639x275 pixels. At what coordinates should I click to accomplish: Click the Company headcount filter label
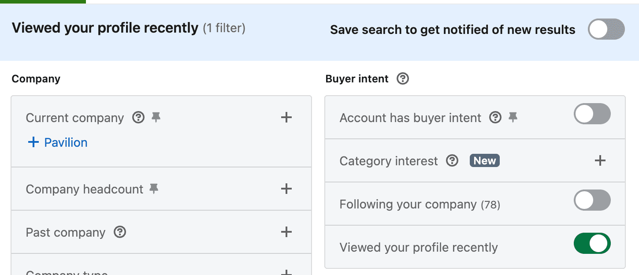click(85, 190)
